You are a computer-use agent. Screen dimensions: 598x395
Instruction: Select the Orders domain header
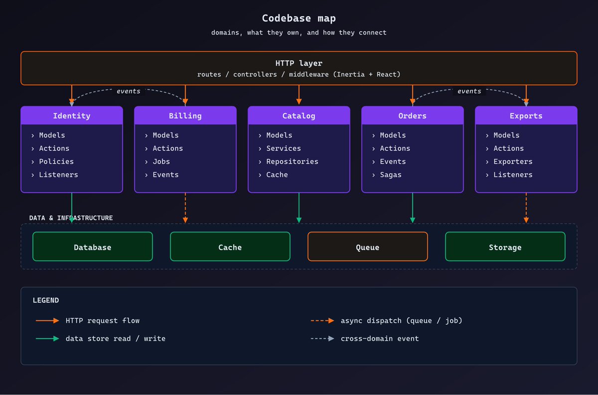coord(413,116)
